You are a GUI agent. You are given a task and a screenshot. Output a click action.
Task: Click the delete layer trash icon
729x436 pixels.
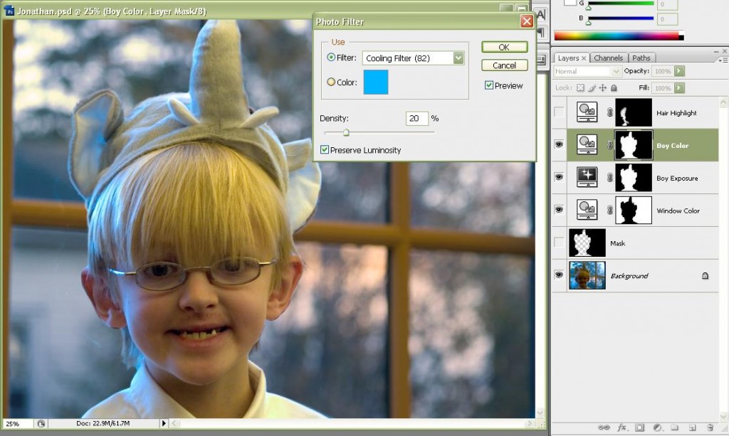click(710, 427)
